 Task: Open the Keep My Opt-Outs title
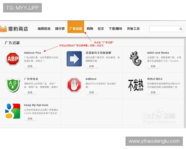pyautogui.click(x=36, y=105)
